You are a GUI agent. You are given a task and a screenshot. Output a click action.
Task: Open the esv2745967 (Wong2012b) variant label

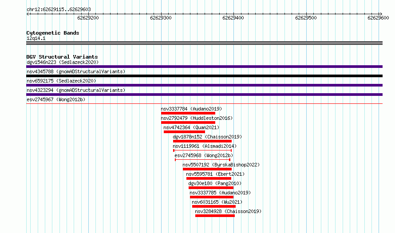(56, 99)
